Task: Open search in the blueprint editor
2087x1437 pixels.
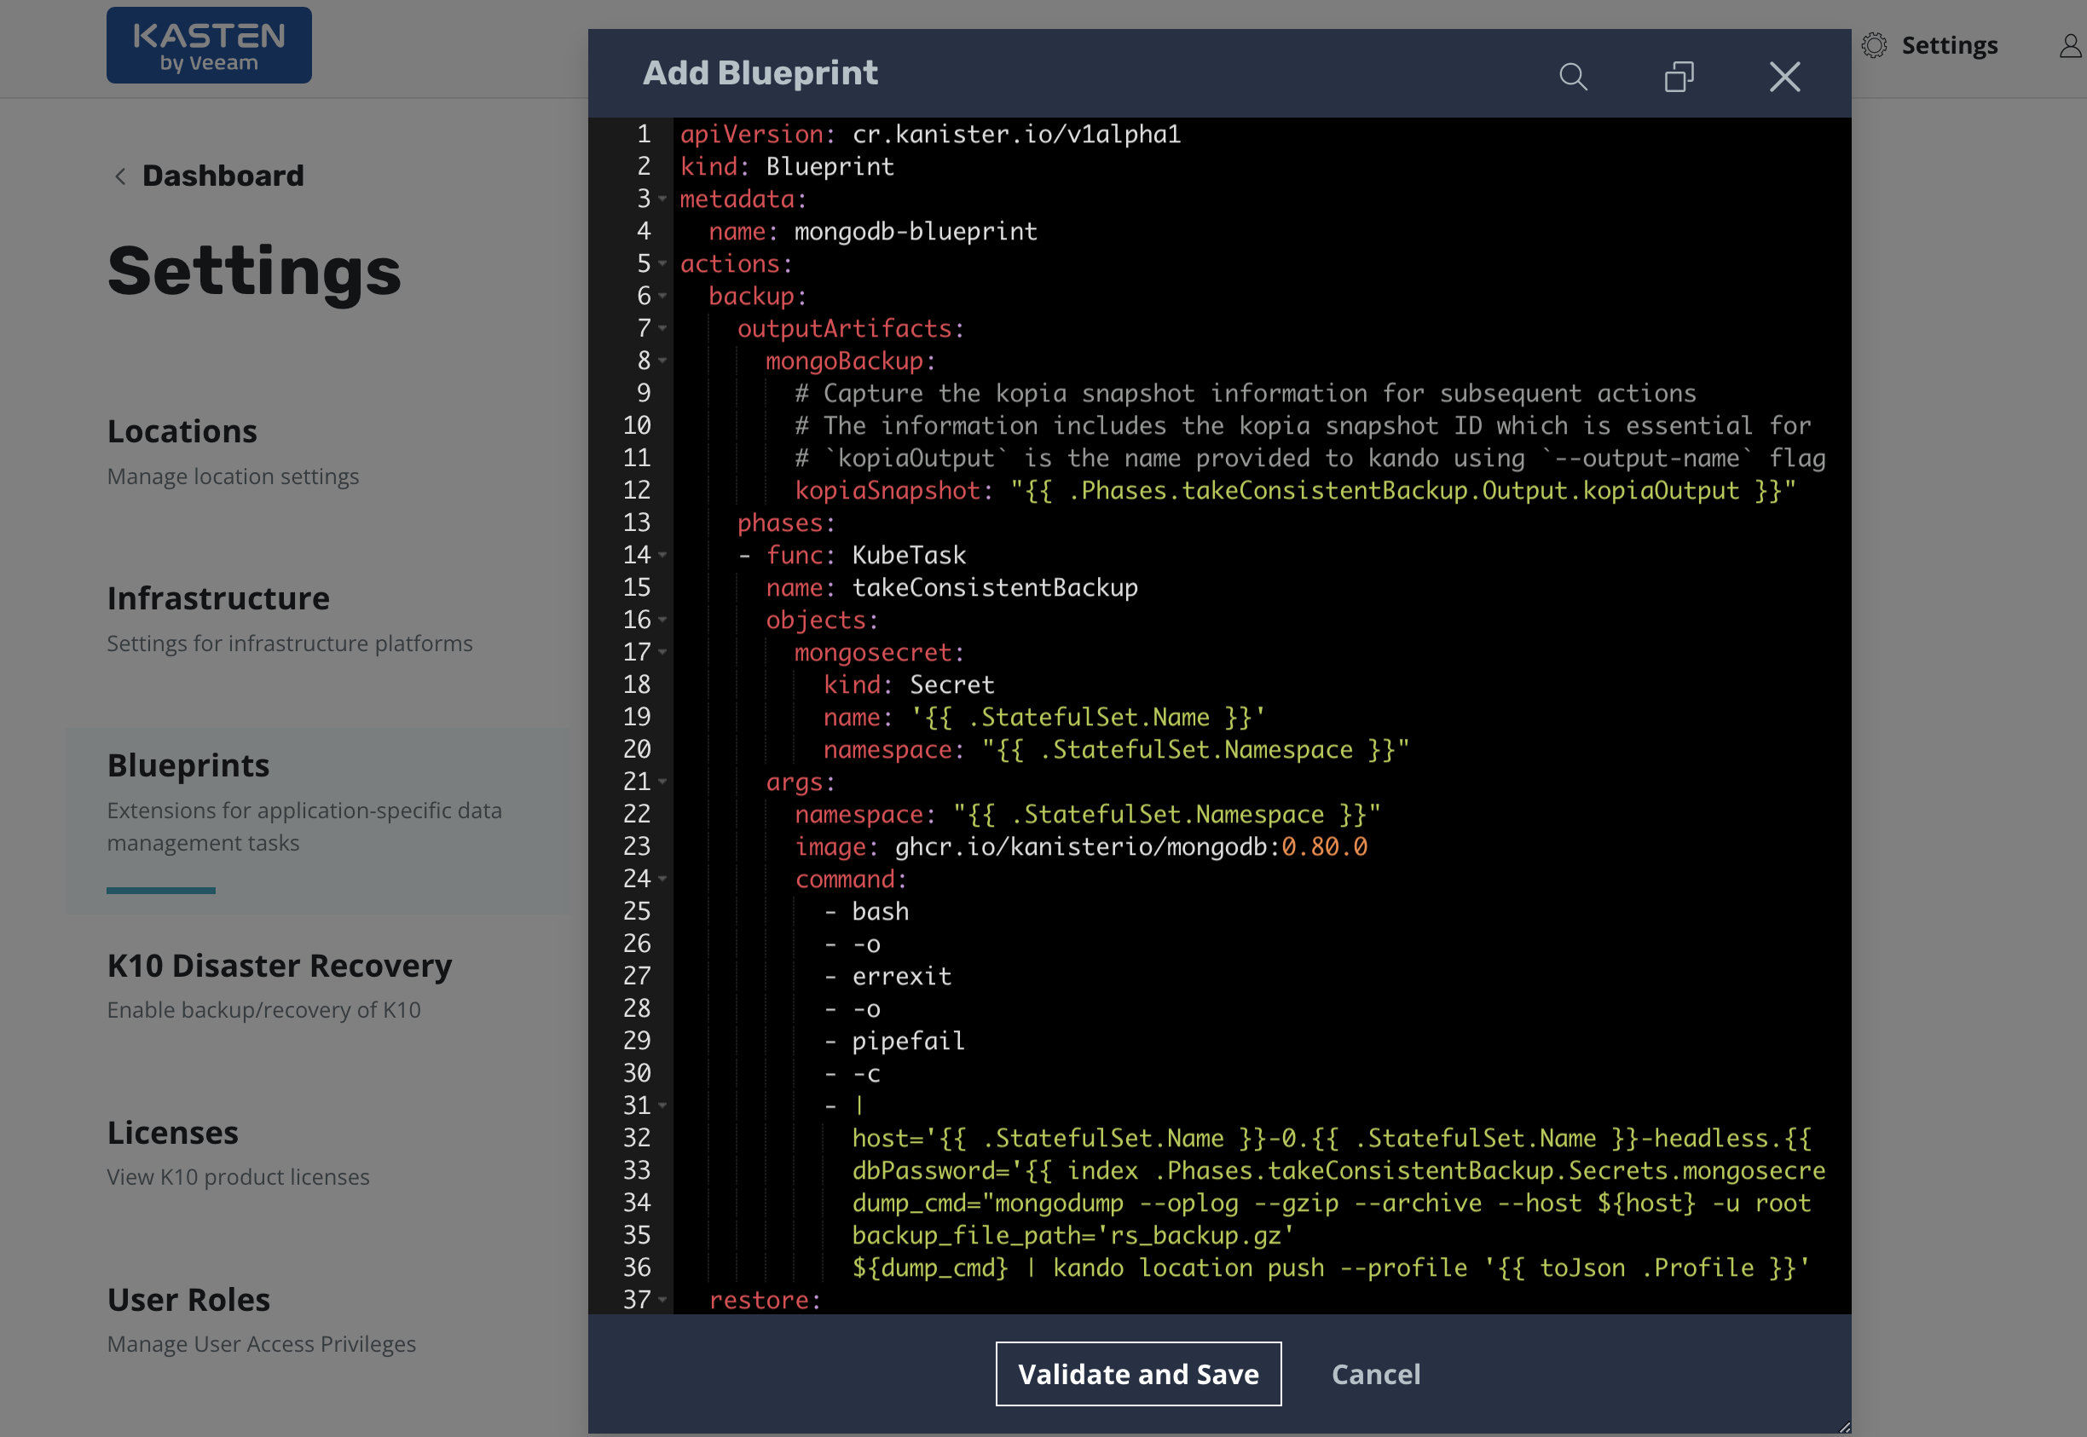Action: pyautogui.click(x=1572, y=77)
